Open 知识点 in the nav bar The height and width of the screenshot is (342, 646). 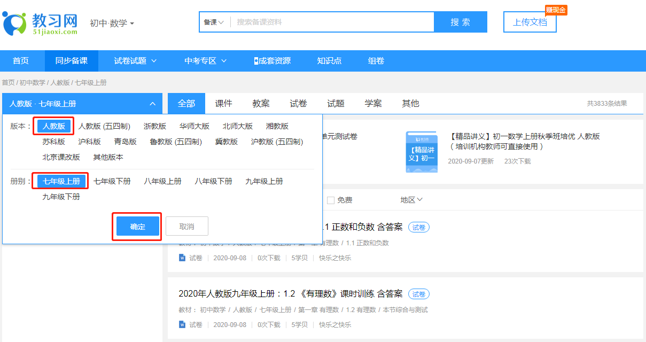tap(329, 61)
